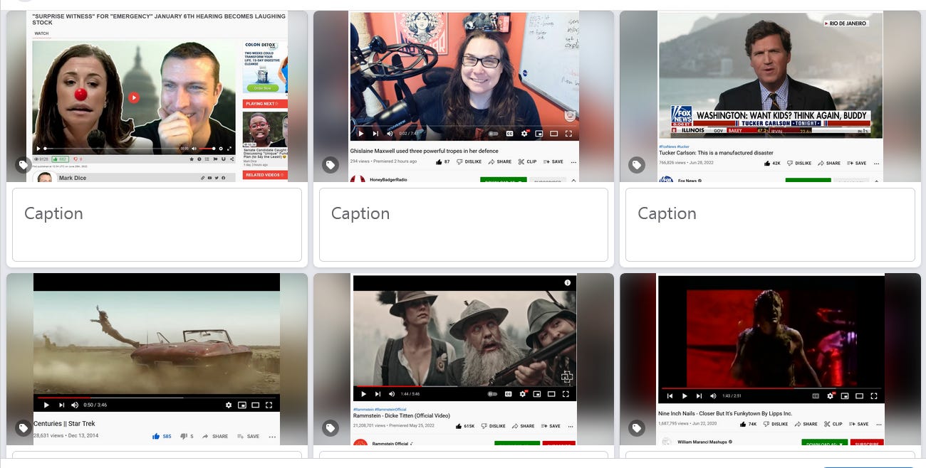
Task: Click fullscreen in the Ghislaine Maxwell player
Action: pos(568,133)
